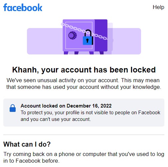The image size is (168, 167).
Task: Click the small blue lock icon in notice
Action: click(13, 108)
